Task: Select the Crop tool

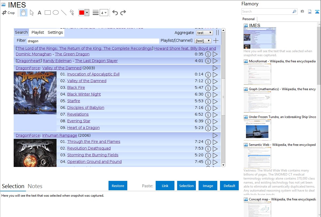Action: click(x=8, y=13)
